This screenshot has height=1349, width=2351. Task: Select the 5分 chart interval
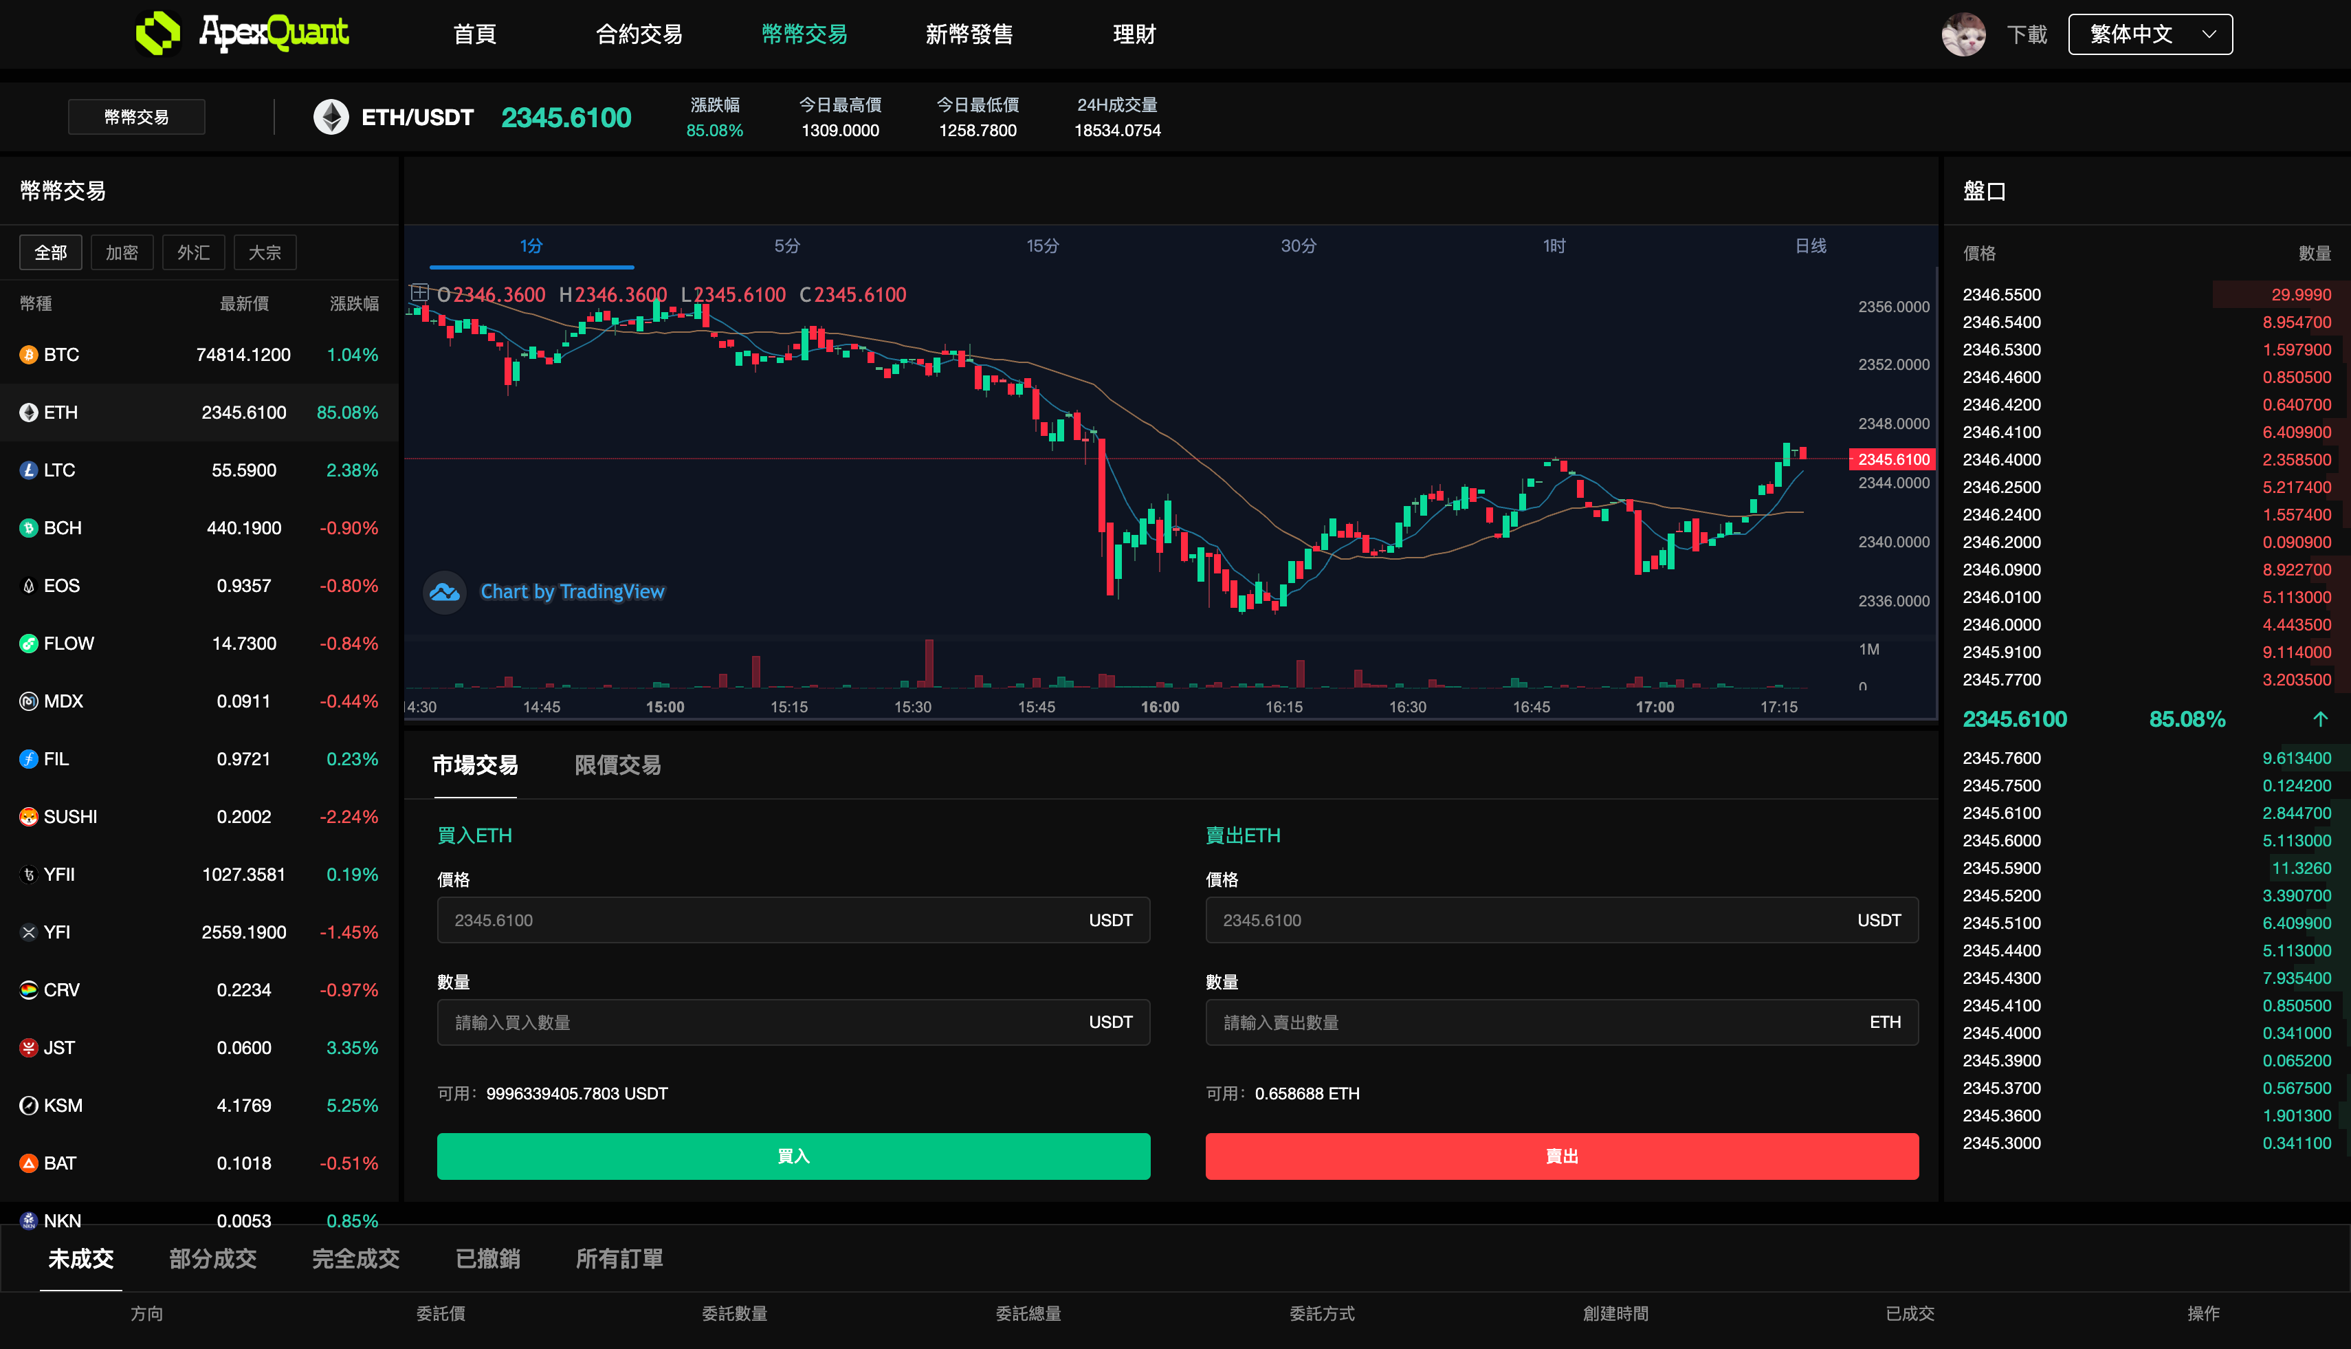pyautogui.click(x=786, y=245)
